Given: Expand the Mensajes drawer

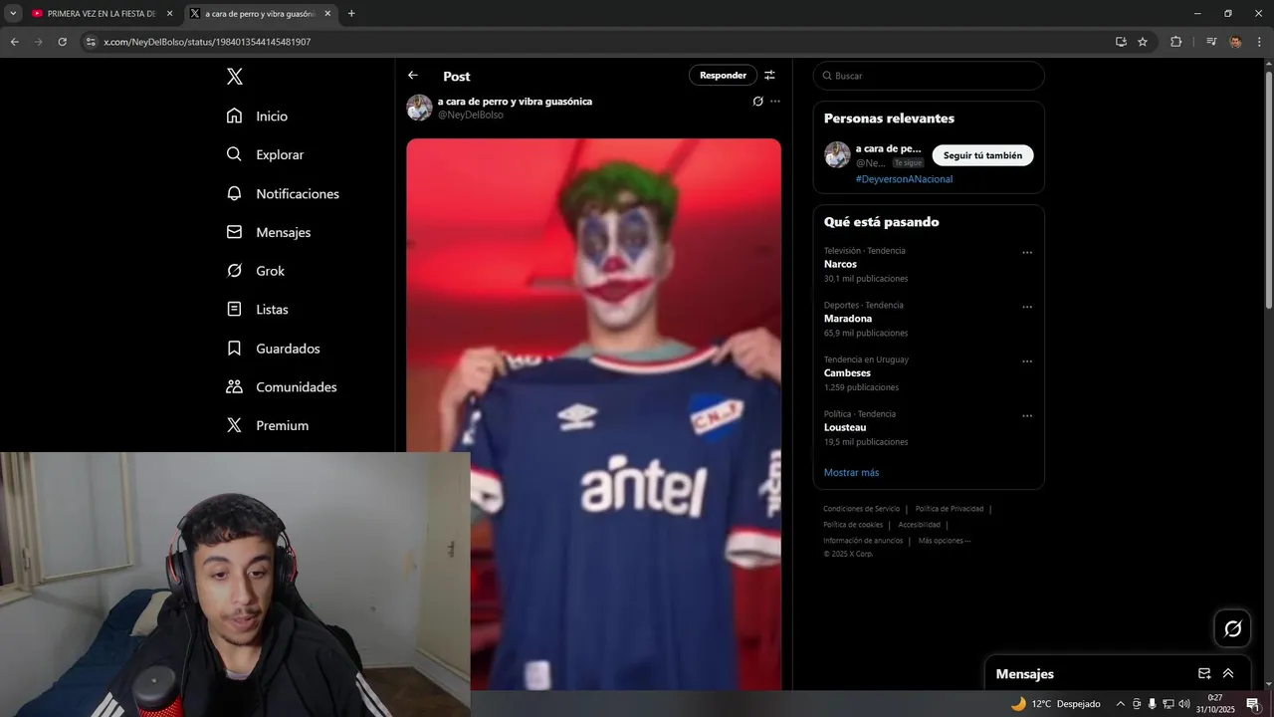Looking at the screenshot, I should click(x=1228, y=674).
